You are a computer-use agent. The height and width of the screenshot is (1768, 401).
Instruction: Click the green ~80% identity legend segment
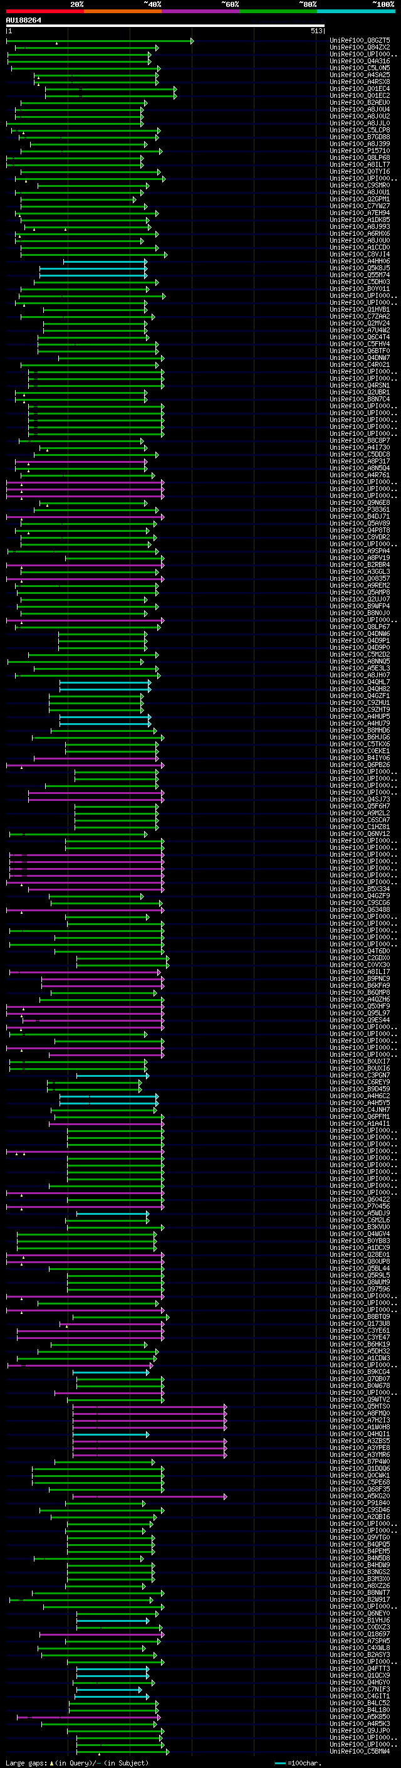[278, 12]
